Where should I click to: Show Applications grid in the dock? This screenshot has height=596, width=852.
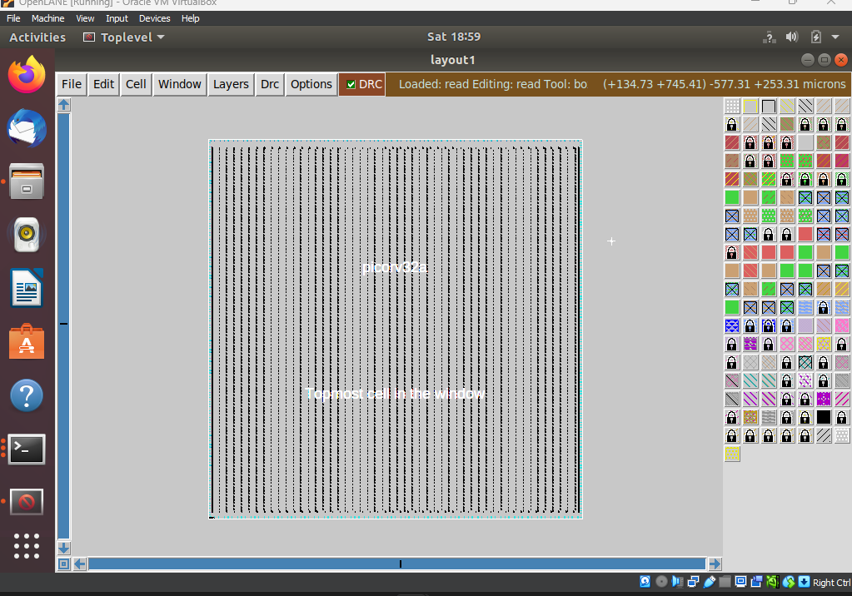pyautogui.click(x=27, y=545)
